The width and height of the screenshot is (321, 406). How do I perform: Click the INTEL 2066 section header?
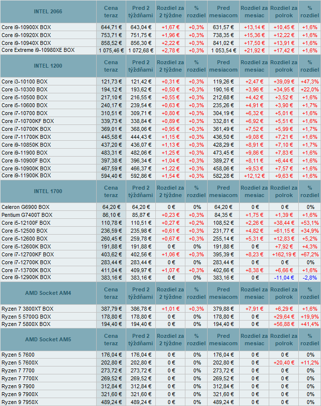pyautogui.click(x=48, y=11)
